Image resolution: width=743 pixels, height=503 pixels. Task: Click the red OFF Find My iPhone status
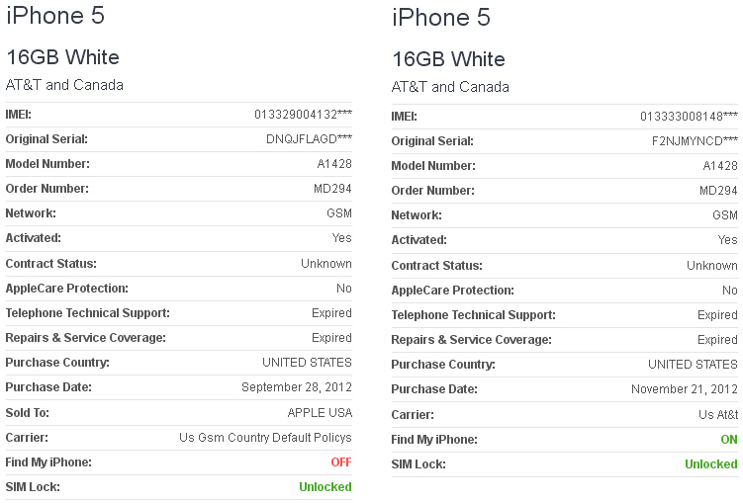[x=339, y=461]
